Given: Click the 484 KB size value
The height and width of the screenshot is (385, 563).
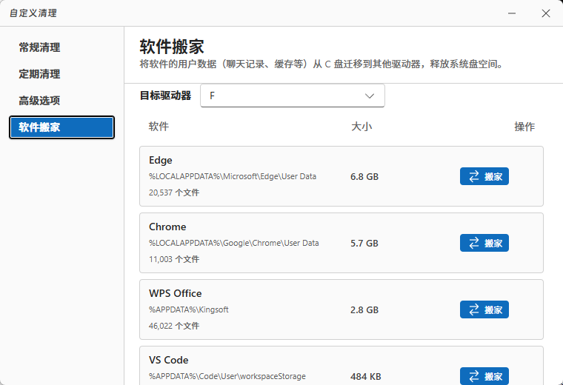Looking at the screenshot, I should (365, 376).
